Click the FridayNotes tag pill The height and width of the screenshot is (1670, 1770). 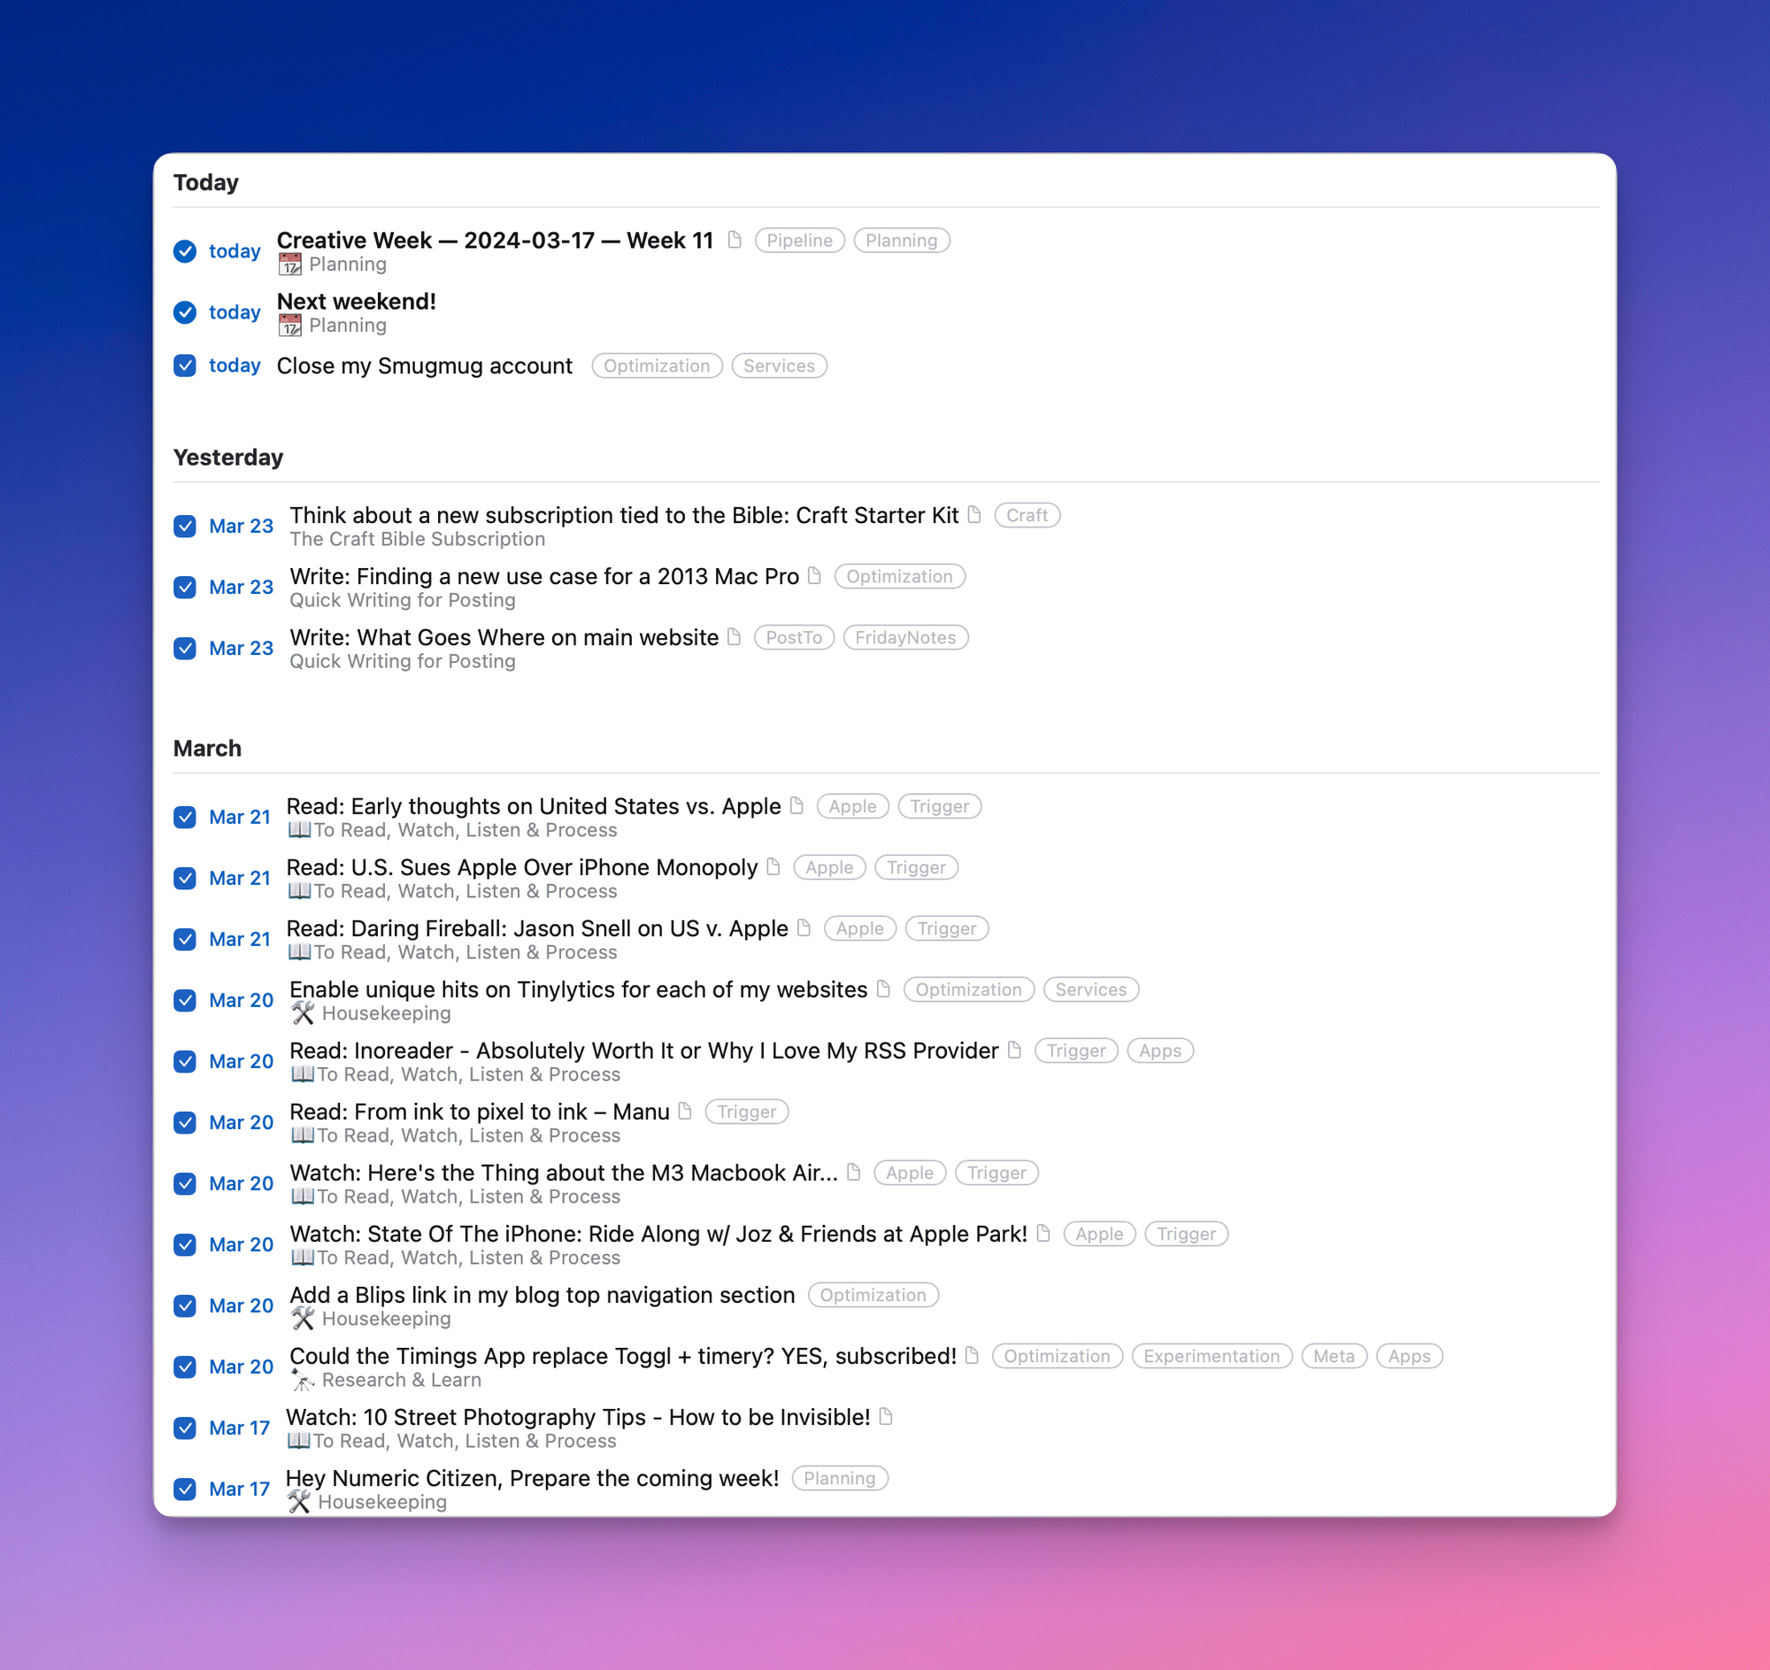[904, 637]
